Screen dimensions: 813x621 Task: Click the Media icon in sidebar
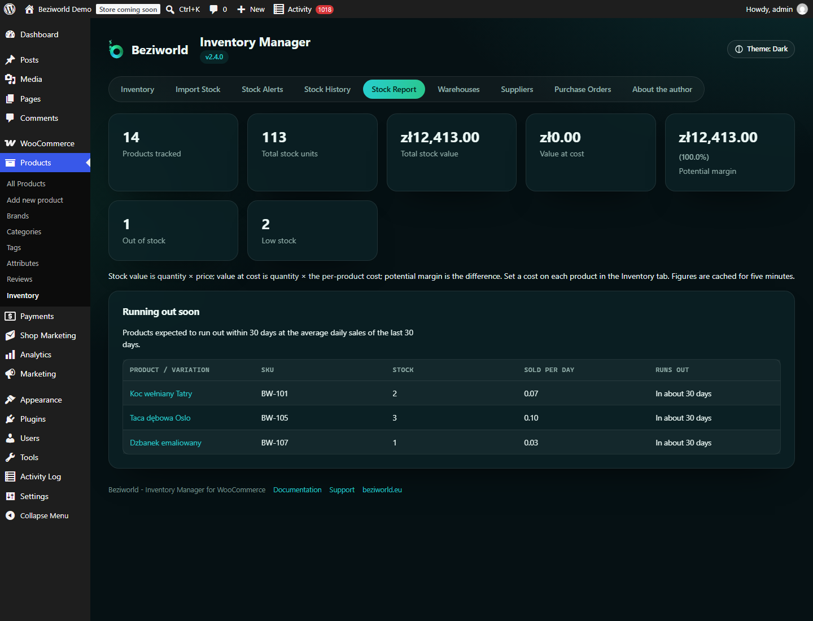click(10, 79)
